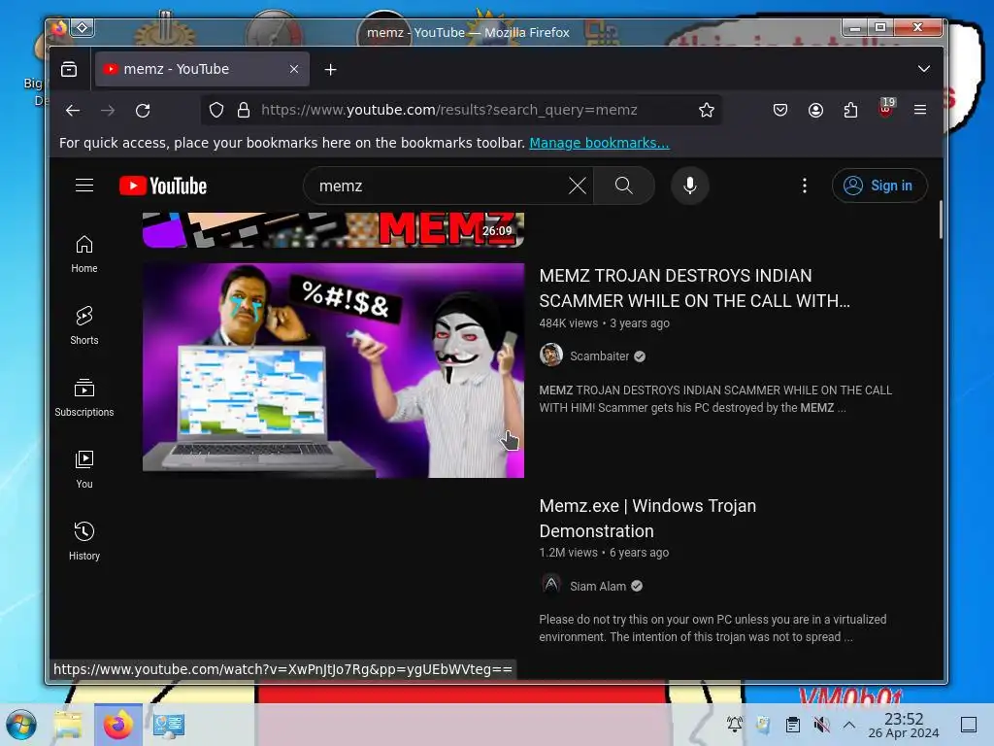Open tracking protection shield icon

point(216,111)
